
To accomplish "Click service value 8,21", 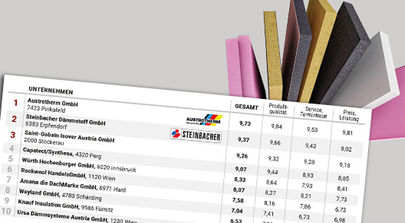I will [x=306, y=196].
